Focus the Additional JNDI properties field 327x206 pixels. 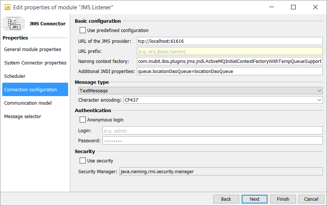(x=229, y=71)
